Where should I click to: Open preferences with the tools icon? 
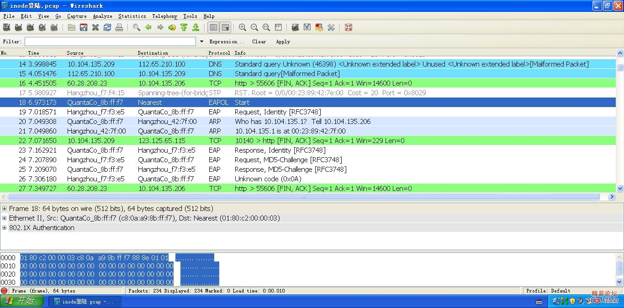[331, 27]
